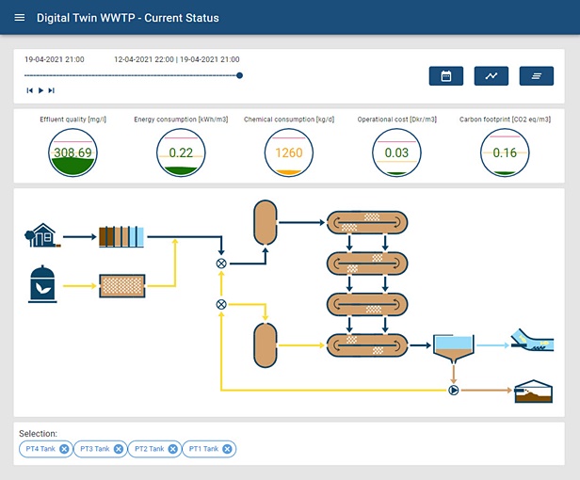Image resolution: width=580 pixels, height=480 pixels.
Task: Remove PT2 Tank chip from selection
Action: [172, 449]
